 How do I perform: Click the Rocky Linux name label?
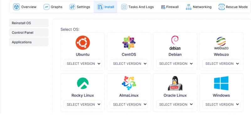[83, 95]
